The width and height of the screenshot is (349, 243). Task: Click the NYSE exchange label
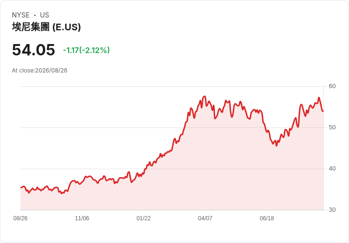(x=21, y=15)
